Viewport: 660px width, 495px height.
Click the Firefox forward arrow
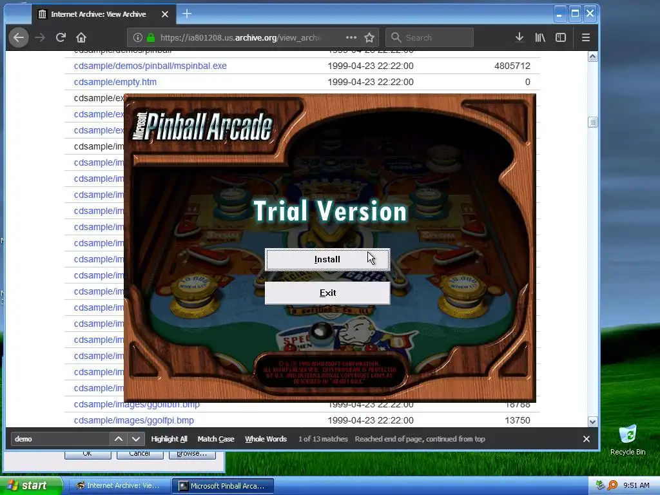(x=40, y=37)
